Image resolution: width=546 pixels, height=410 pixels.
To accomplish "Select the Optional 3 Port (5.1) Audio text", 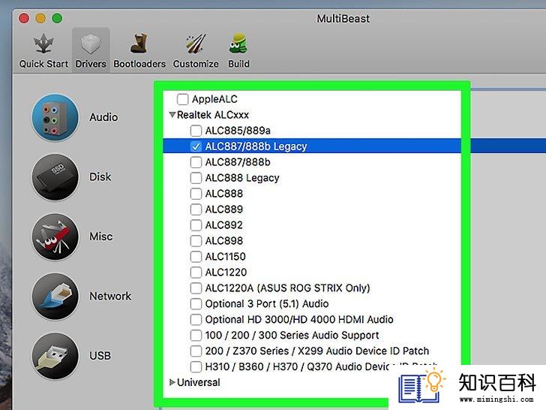I will 267,303.
